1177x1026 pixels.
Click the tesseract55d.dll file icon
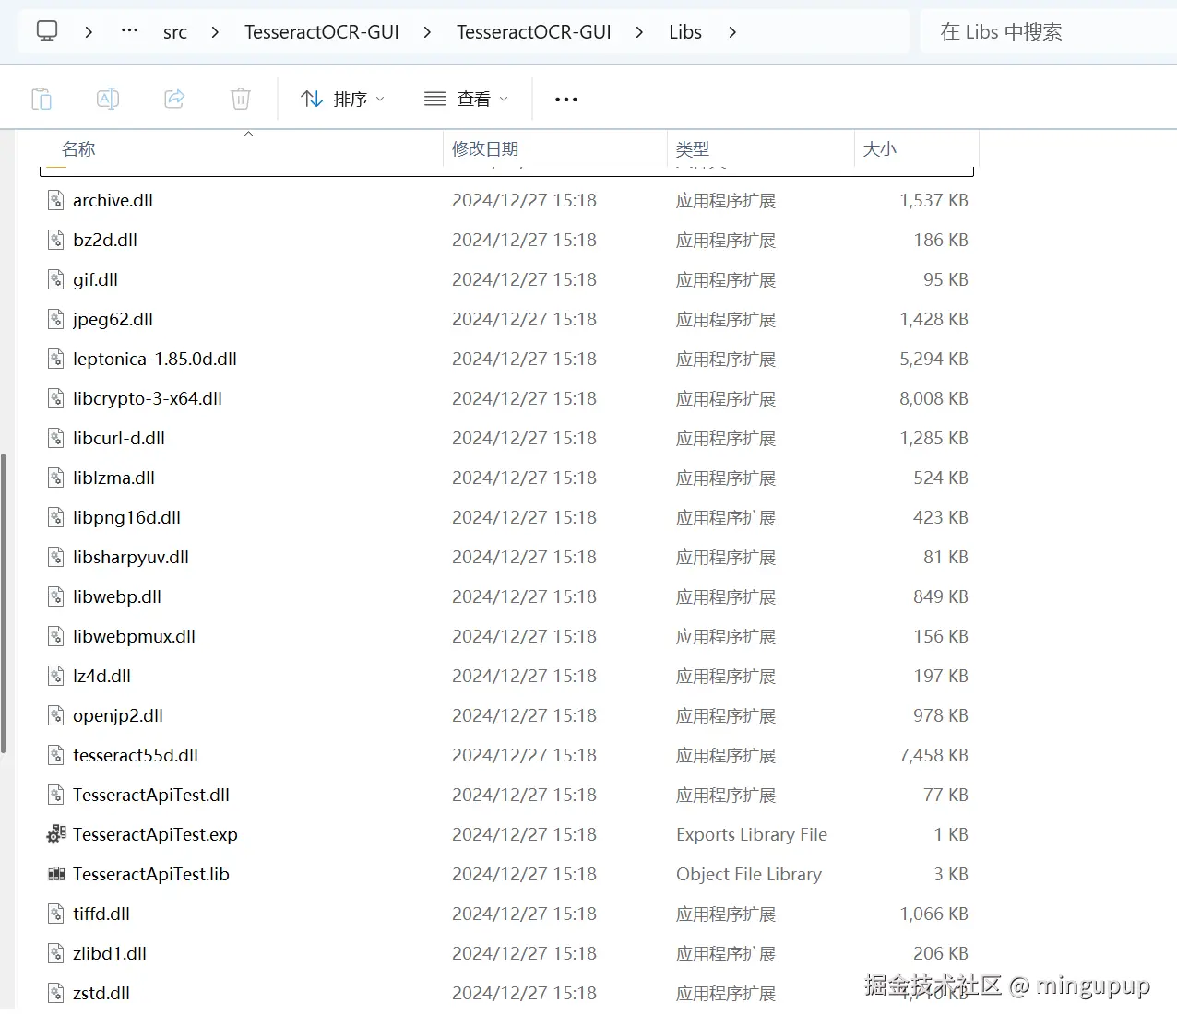[x=56, y=755]
